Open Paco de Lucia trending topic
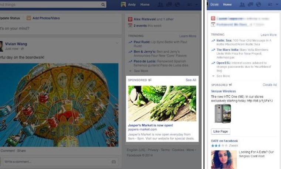281x169 pixels. click(145, 61)
